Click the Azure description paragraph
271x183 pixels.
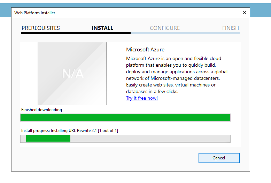(177, 75)
